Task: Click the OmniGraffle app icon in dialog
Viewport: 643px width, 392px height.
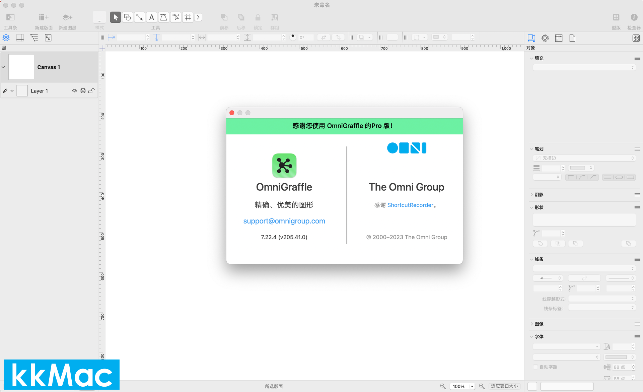Action: [284, 166]
